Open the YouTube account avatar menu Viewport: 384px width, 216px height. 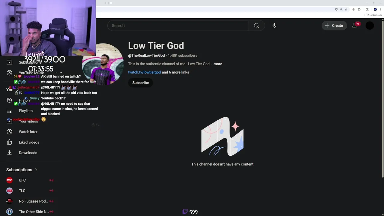click(370, 25)
